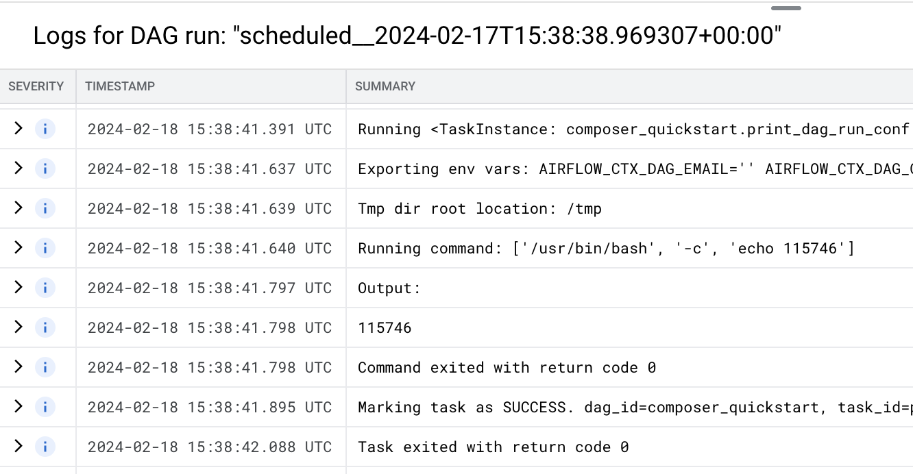Click the TIMESTAMP column header

tap(120, 86)
